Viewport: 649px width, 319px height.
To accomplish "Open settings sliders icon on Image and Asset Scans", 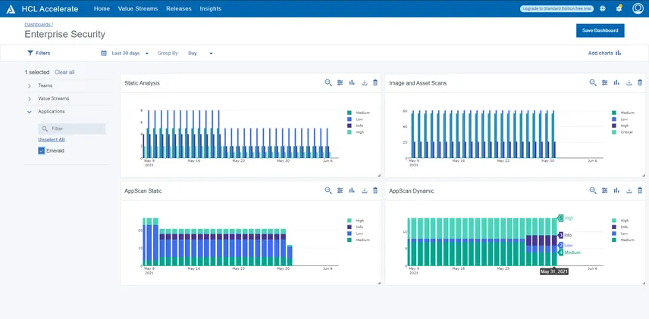I will click(604, 83).
